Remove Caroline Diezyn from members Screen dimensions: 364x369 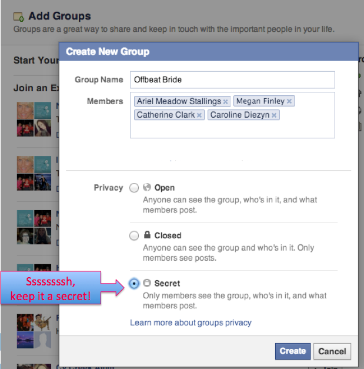coord(275,115)
